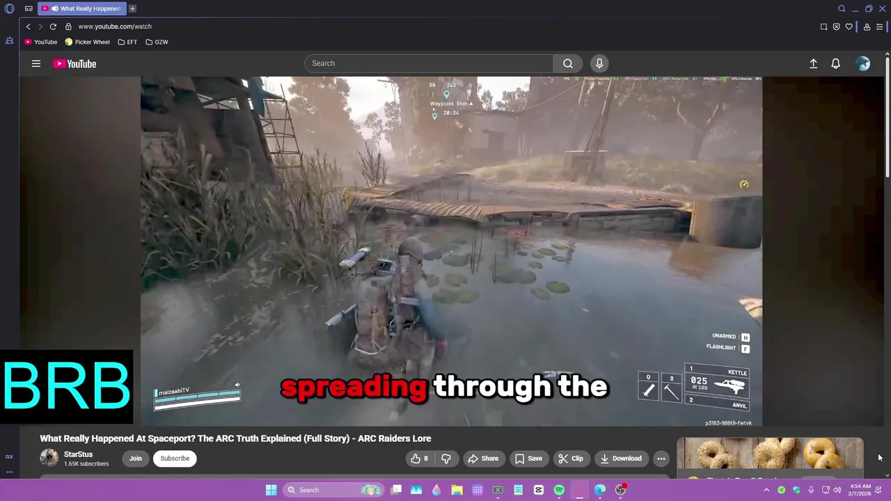Open OBS Studio from the taskbar
Viewport: 891px width, 501px height.
pyautogui.click(x=620, y=490)
